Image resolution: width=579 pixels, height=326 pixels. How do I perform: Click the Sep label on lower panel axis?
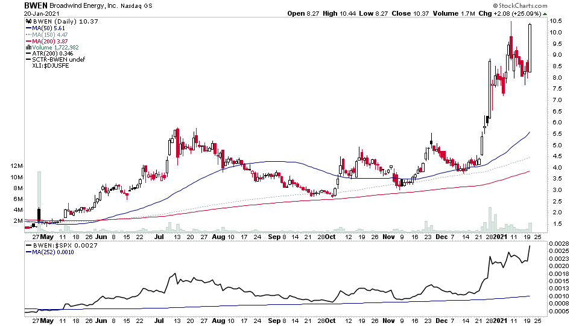tap(274, 321)
